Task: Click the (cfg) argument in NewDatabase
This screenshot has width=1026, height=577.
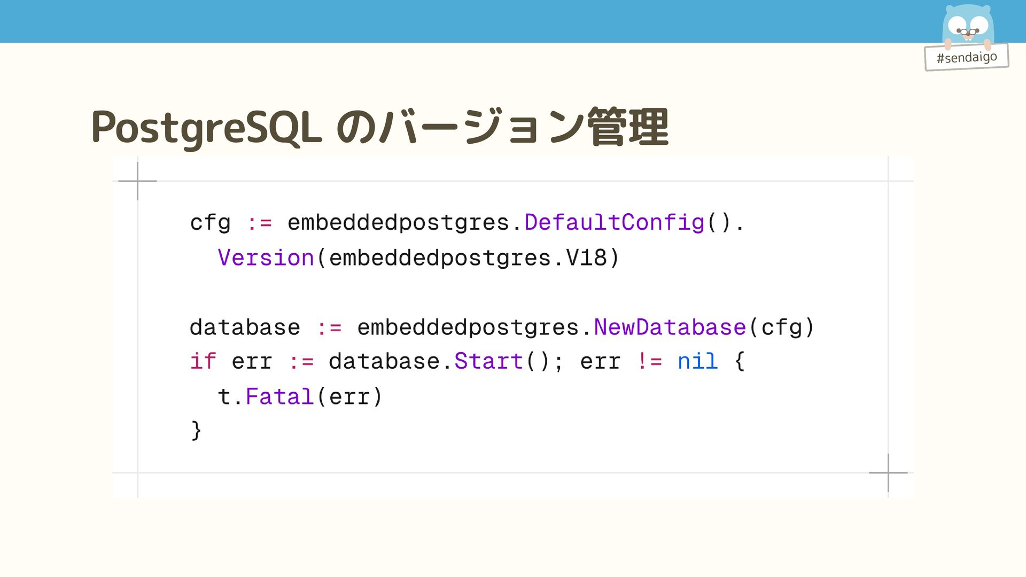Action: coord(781,327)
